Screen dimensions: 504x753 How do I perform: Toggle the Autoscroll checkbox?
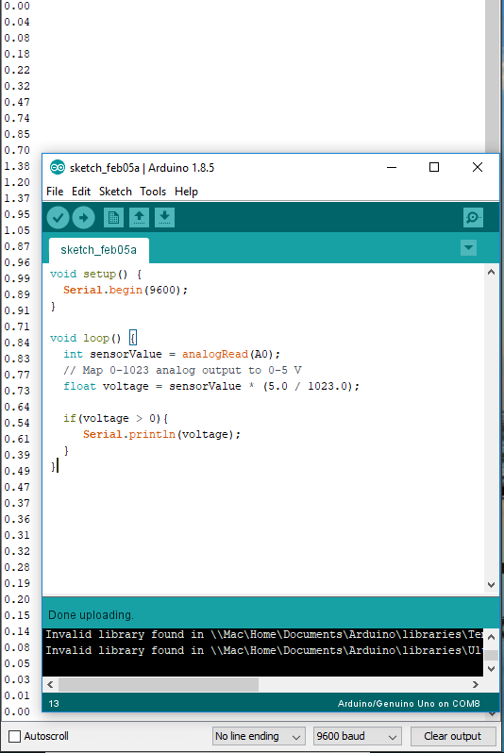coord(15,736)
